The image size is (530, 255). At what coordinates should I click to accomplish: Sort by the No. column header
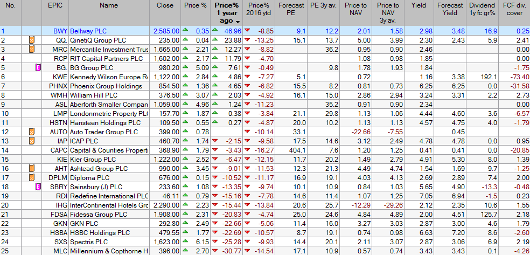click(x=10, y=13)
